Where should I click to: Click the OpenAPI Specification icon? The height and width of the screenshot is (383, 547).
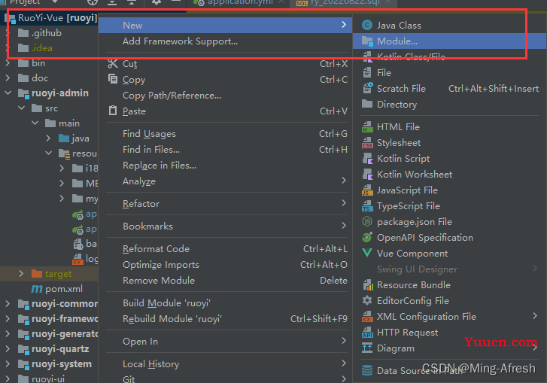367,238
